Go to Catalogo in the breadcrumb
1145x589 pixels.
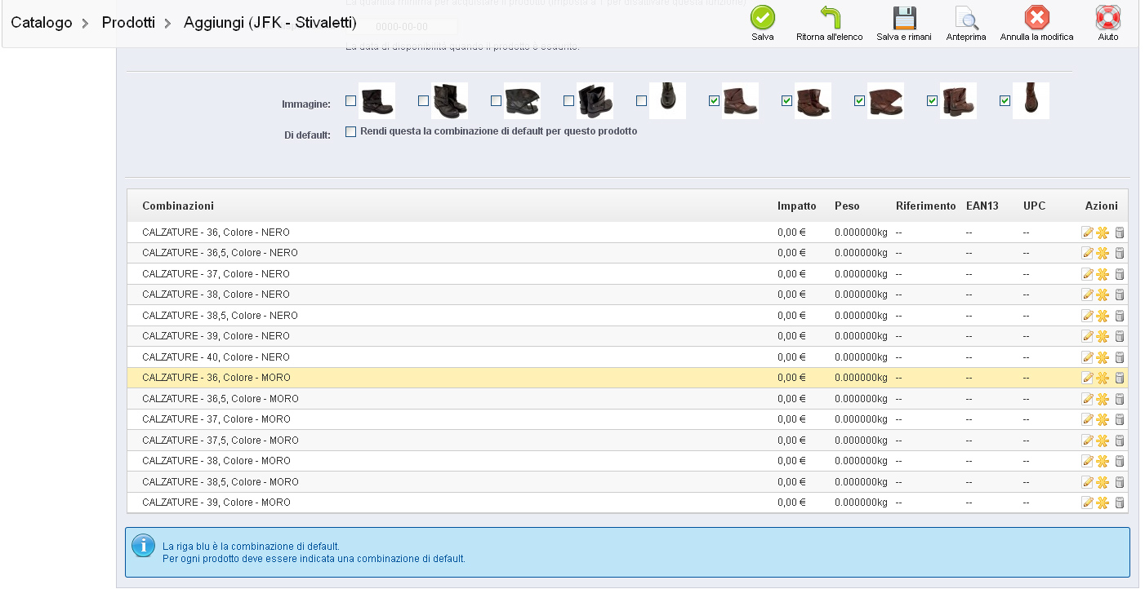click(x=42, y=23)
